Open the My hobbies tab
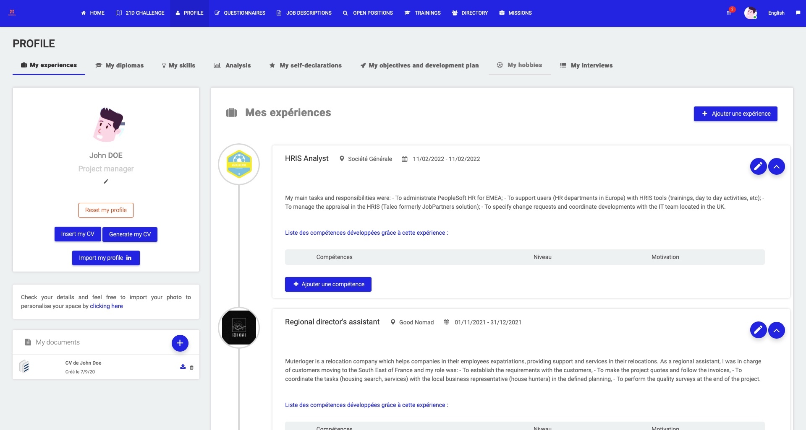The image size is (806, 430). [519, 65]
